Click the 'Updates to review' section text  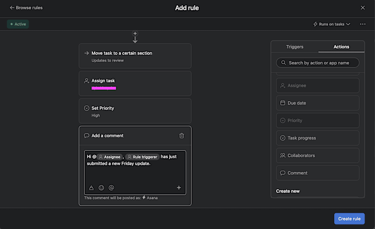(108, 60)
